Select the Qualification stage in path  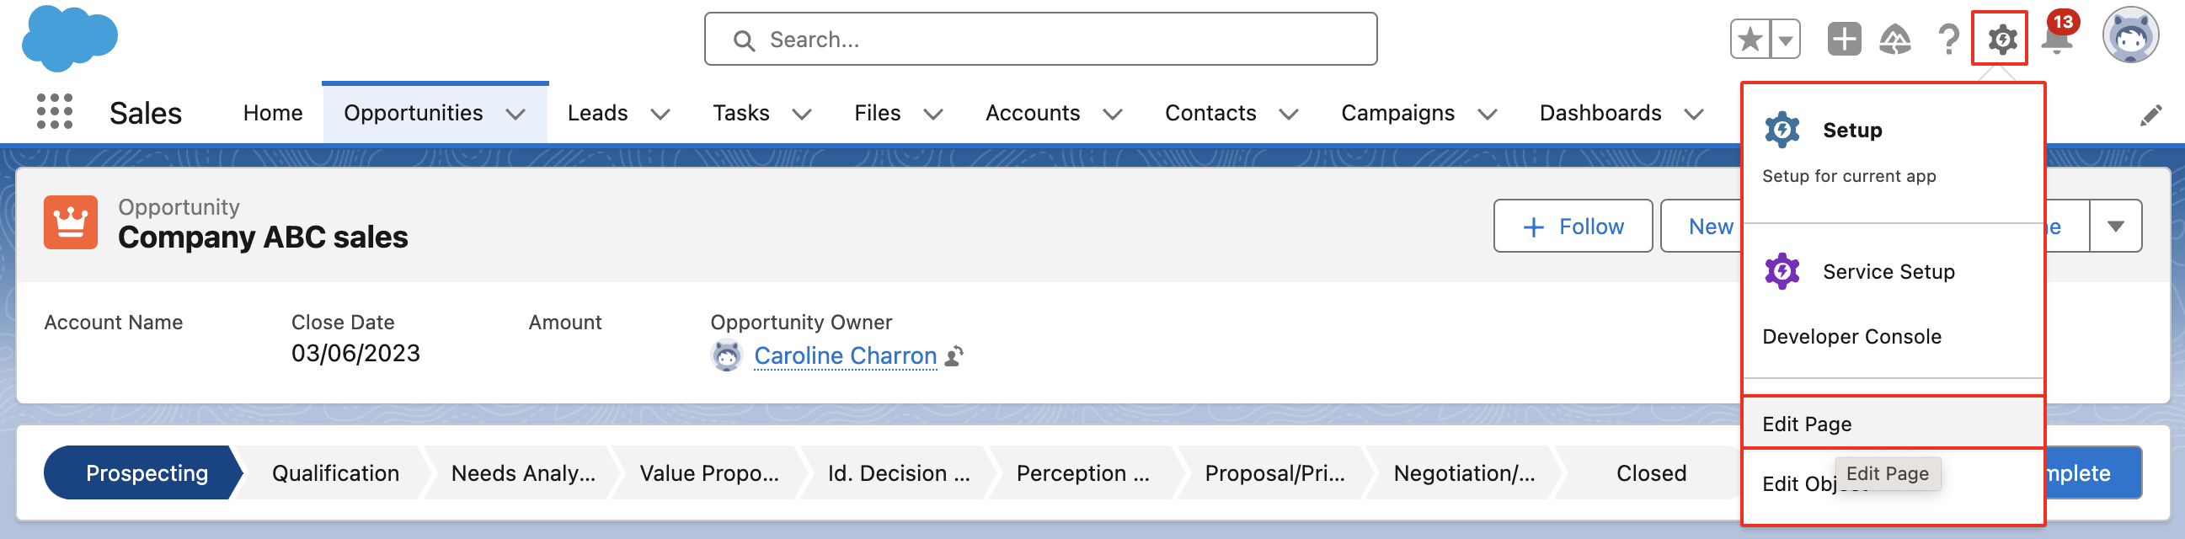(335, 473)
